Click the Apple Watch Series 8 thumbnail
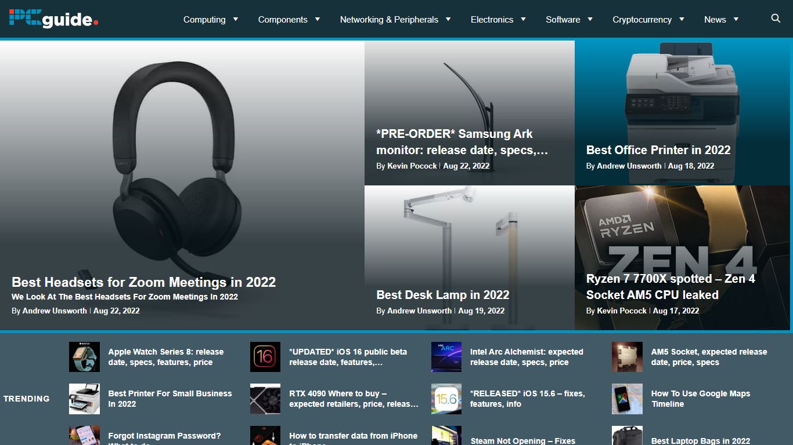 (x=84, y=357)
